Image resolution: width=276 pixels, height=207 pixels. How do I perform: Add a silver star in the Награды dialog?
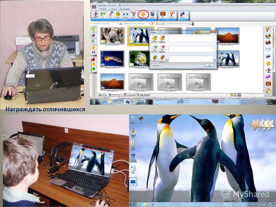tap(154, 49)
